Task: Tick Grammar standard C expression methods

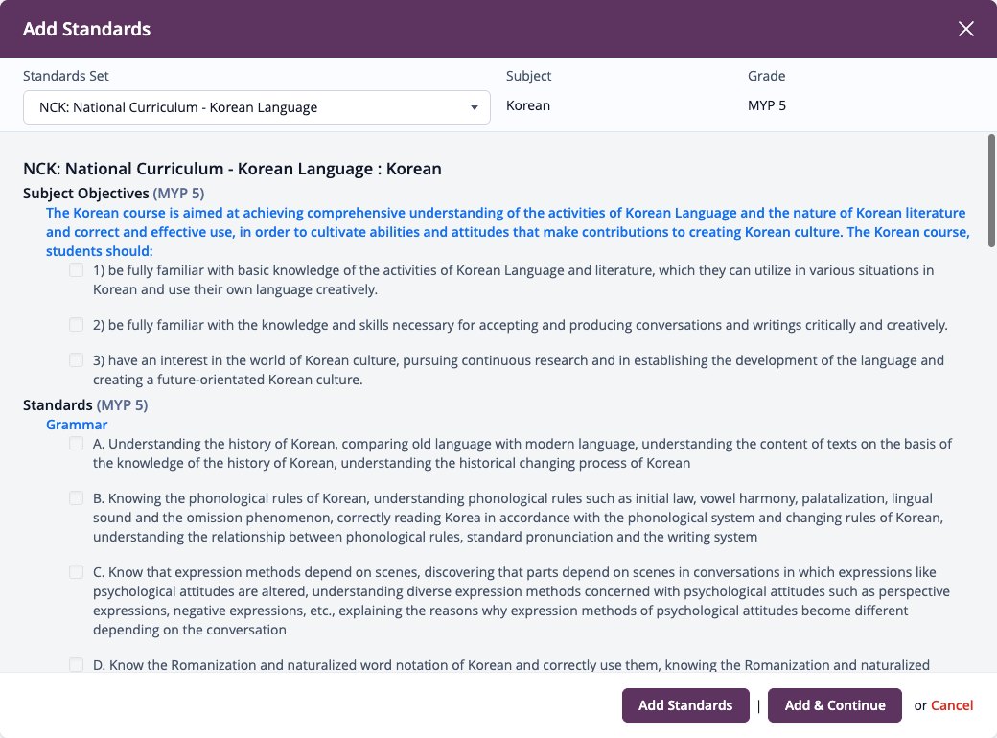Action: (77, 572)
